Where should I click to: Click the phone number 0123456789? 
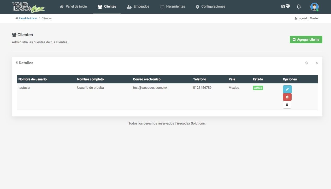coord(202,88)
